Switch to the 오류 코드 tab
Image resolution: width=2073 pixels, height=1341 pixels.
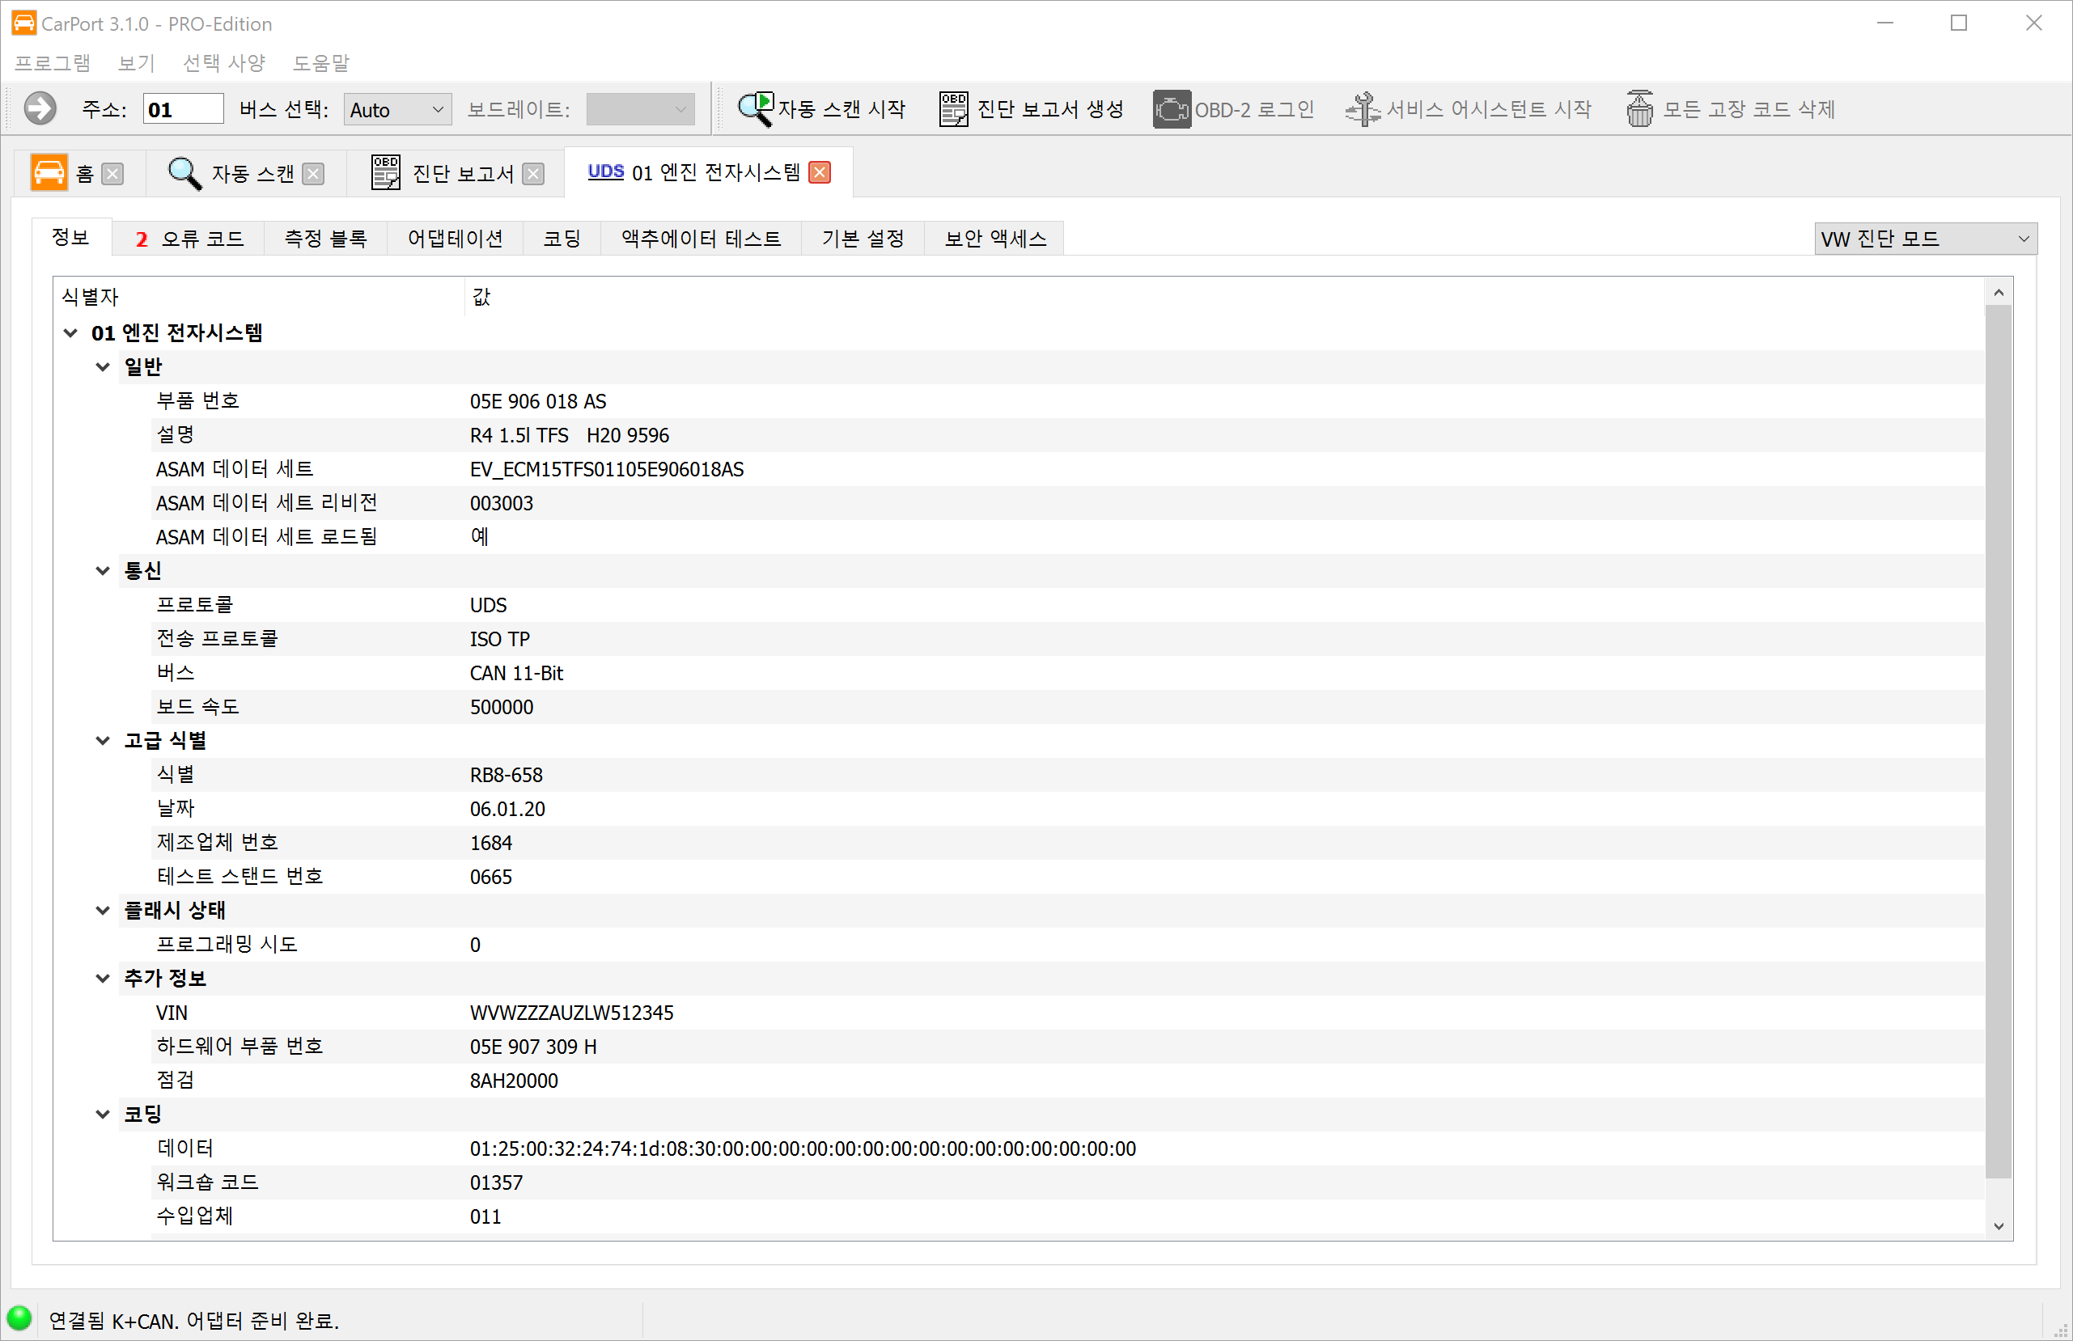(190, 239)
